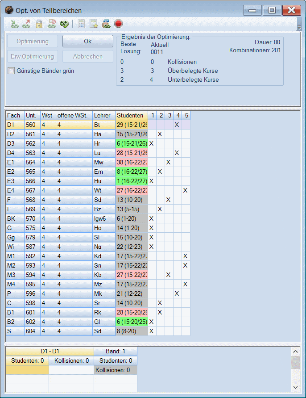Click the chain icon with red arrow

(26, 24)
